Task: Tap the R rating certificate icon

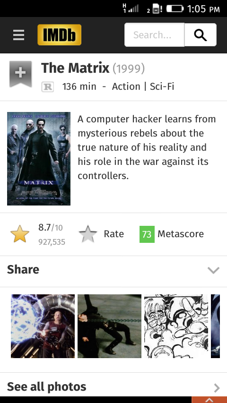Action: [x=48, y=87]
